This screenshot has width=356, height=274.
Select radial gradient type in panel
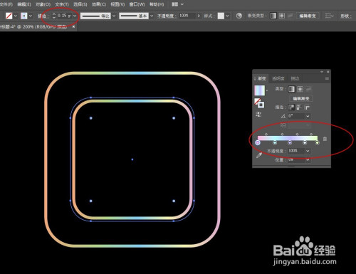tap(300, 89)
